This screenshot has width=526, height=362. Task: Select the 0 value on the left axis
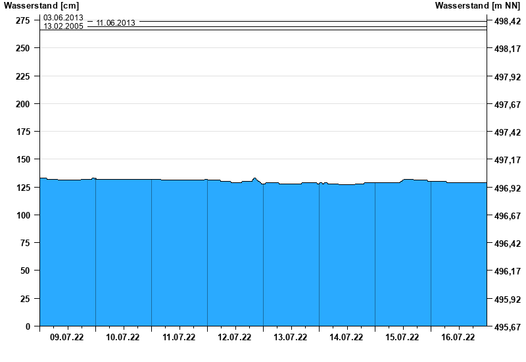27,326
